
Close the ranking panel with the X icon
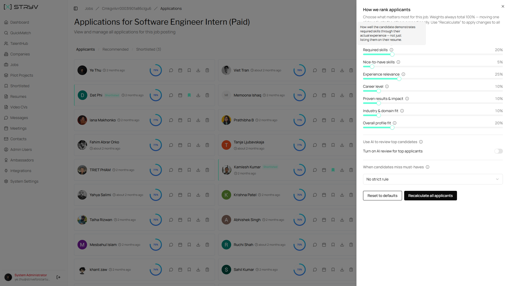click(x=503, y=6)
